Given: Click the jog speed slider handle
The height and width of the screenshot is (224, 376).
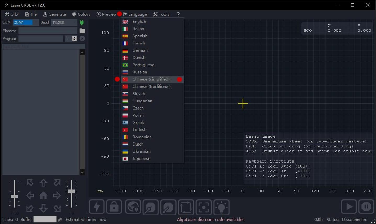Looking at the screenshot, I should (x=14, y=196).
